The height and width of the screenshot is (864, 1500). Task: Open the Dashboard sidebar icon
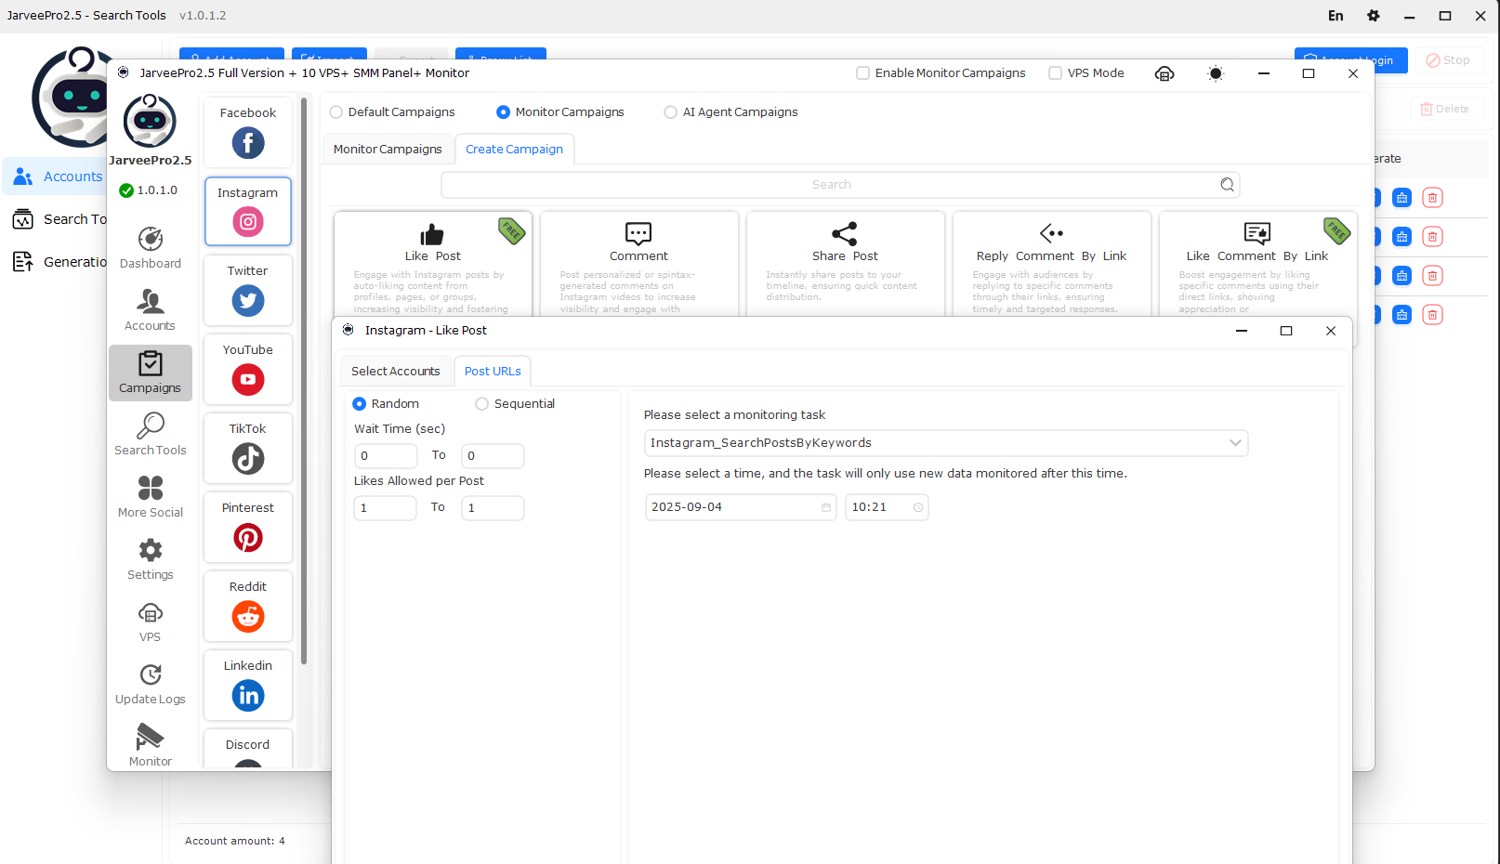[x=151, y=247]
